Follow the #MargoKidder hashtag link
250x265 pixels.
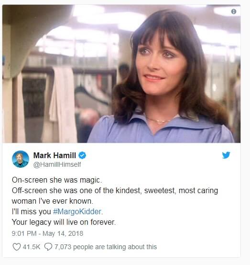[78, 212]
